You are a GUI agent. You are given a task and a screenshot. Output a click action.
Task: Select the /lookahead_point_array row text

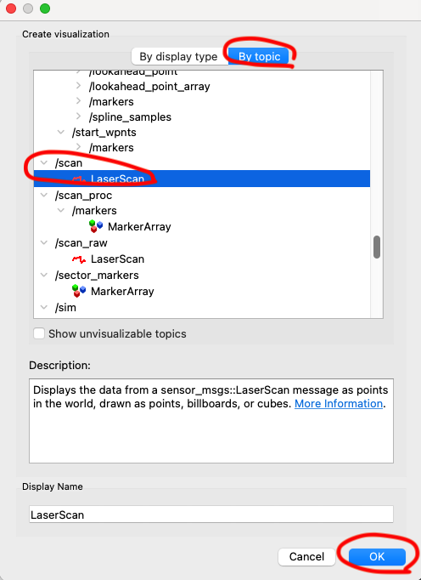[149, 86]
